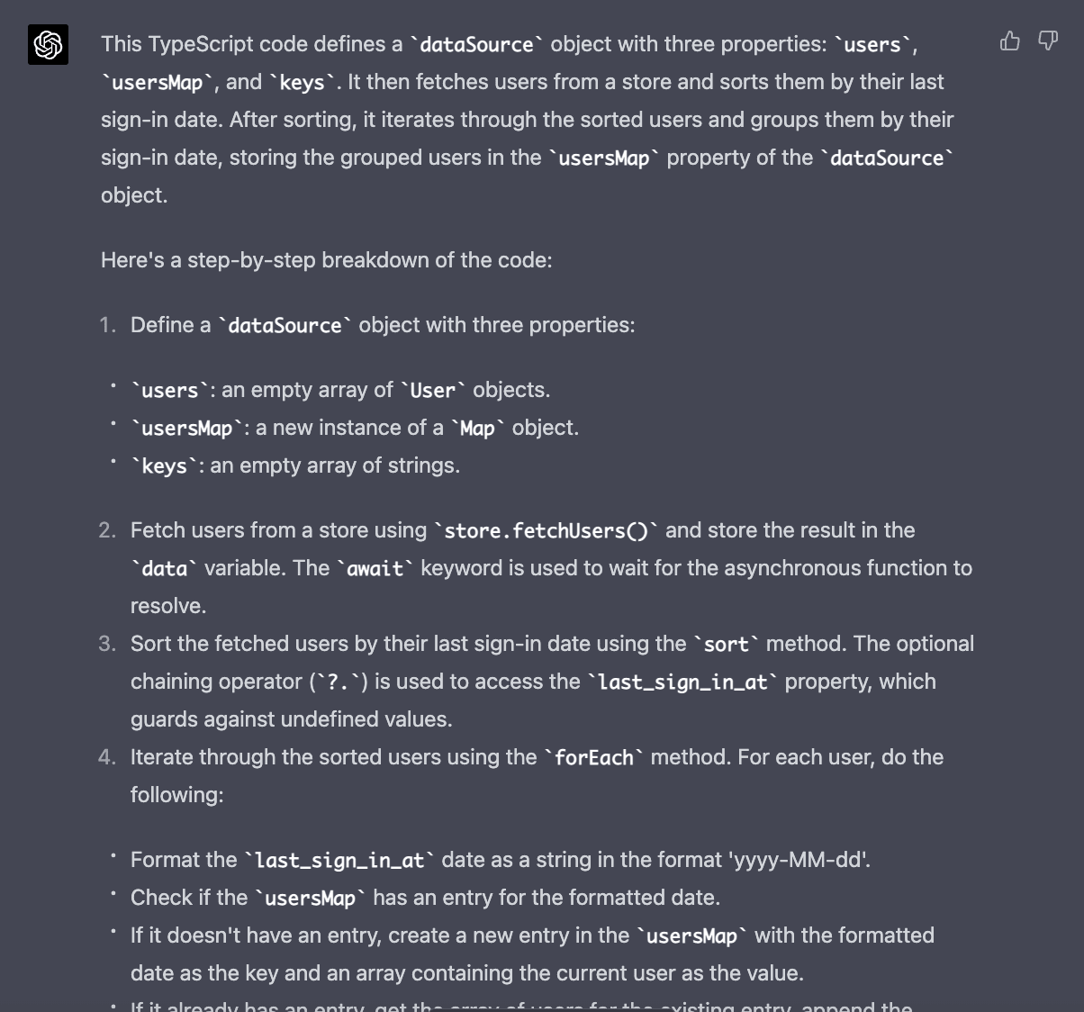Click the data variable inline code

tap(165, 568)
